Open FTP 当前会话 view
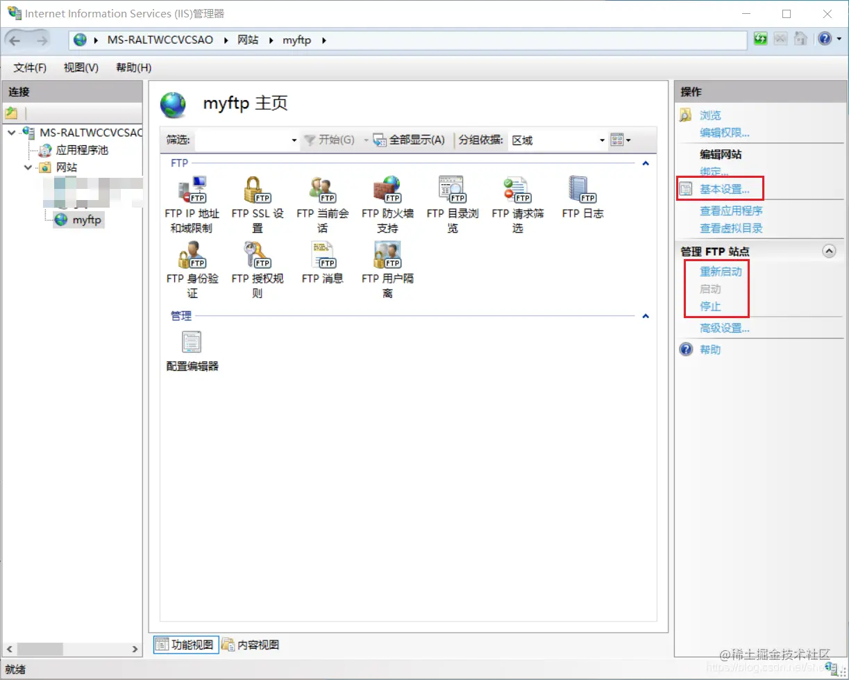The height and width of the screenshot is (680, 849). 321,201
